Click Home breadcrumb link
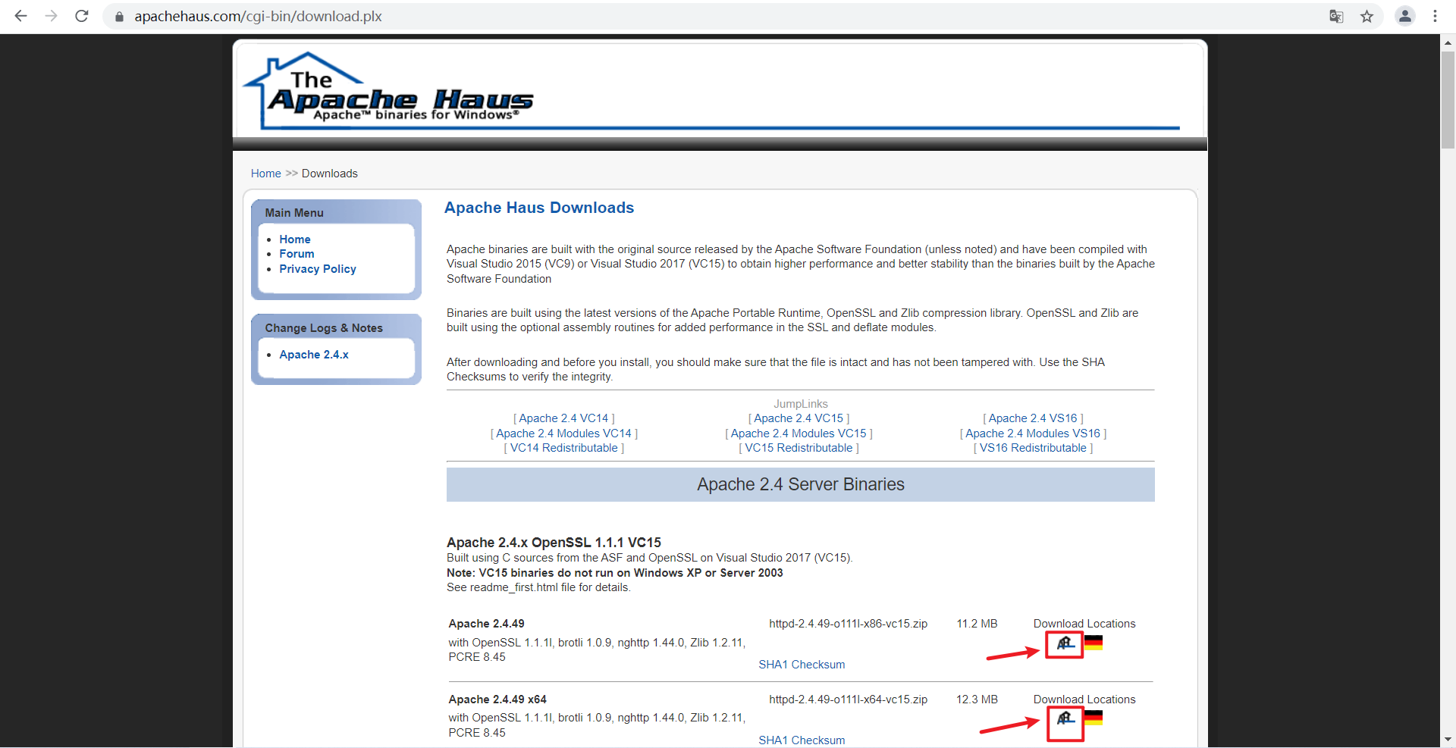Image resolution: width=1456 pixels, height=748 pixels. point(266,174)
